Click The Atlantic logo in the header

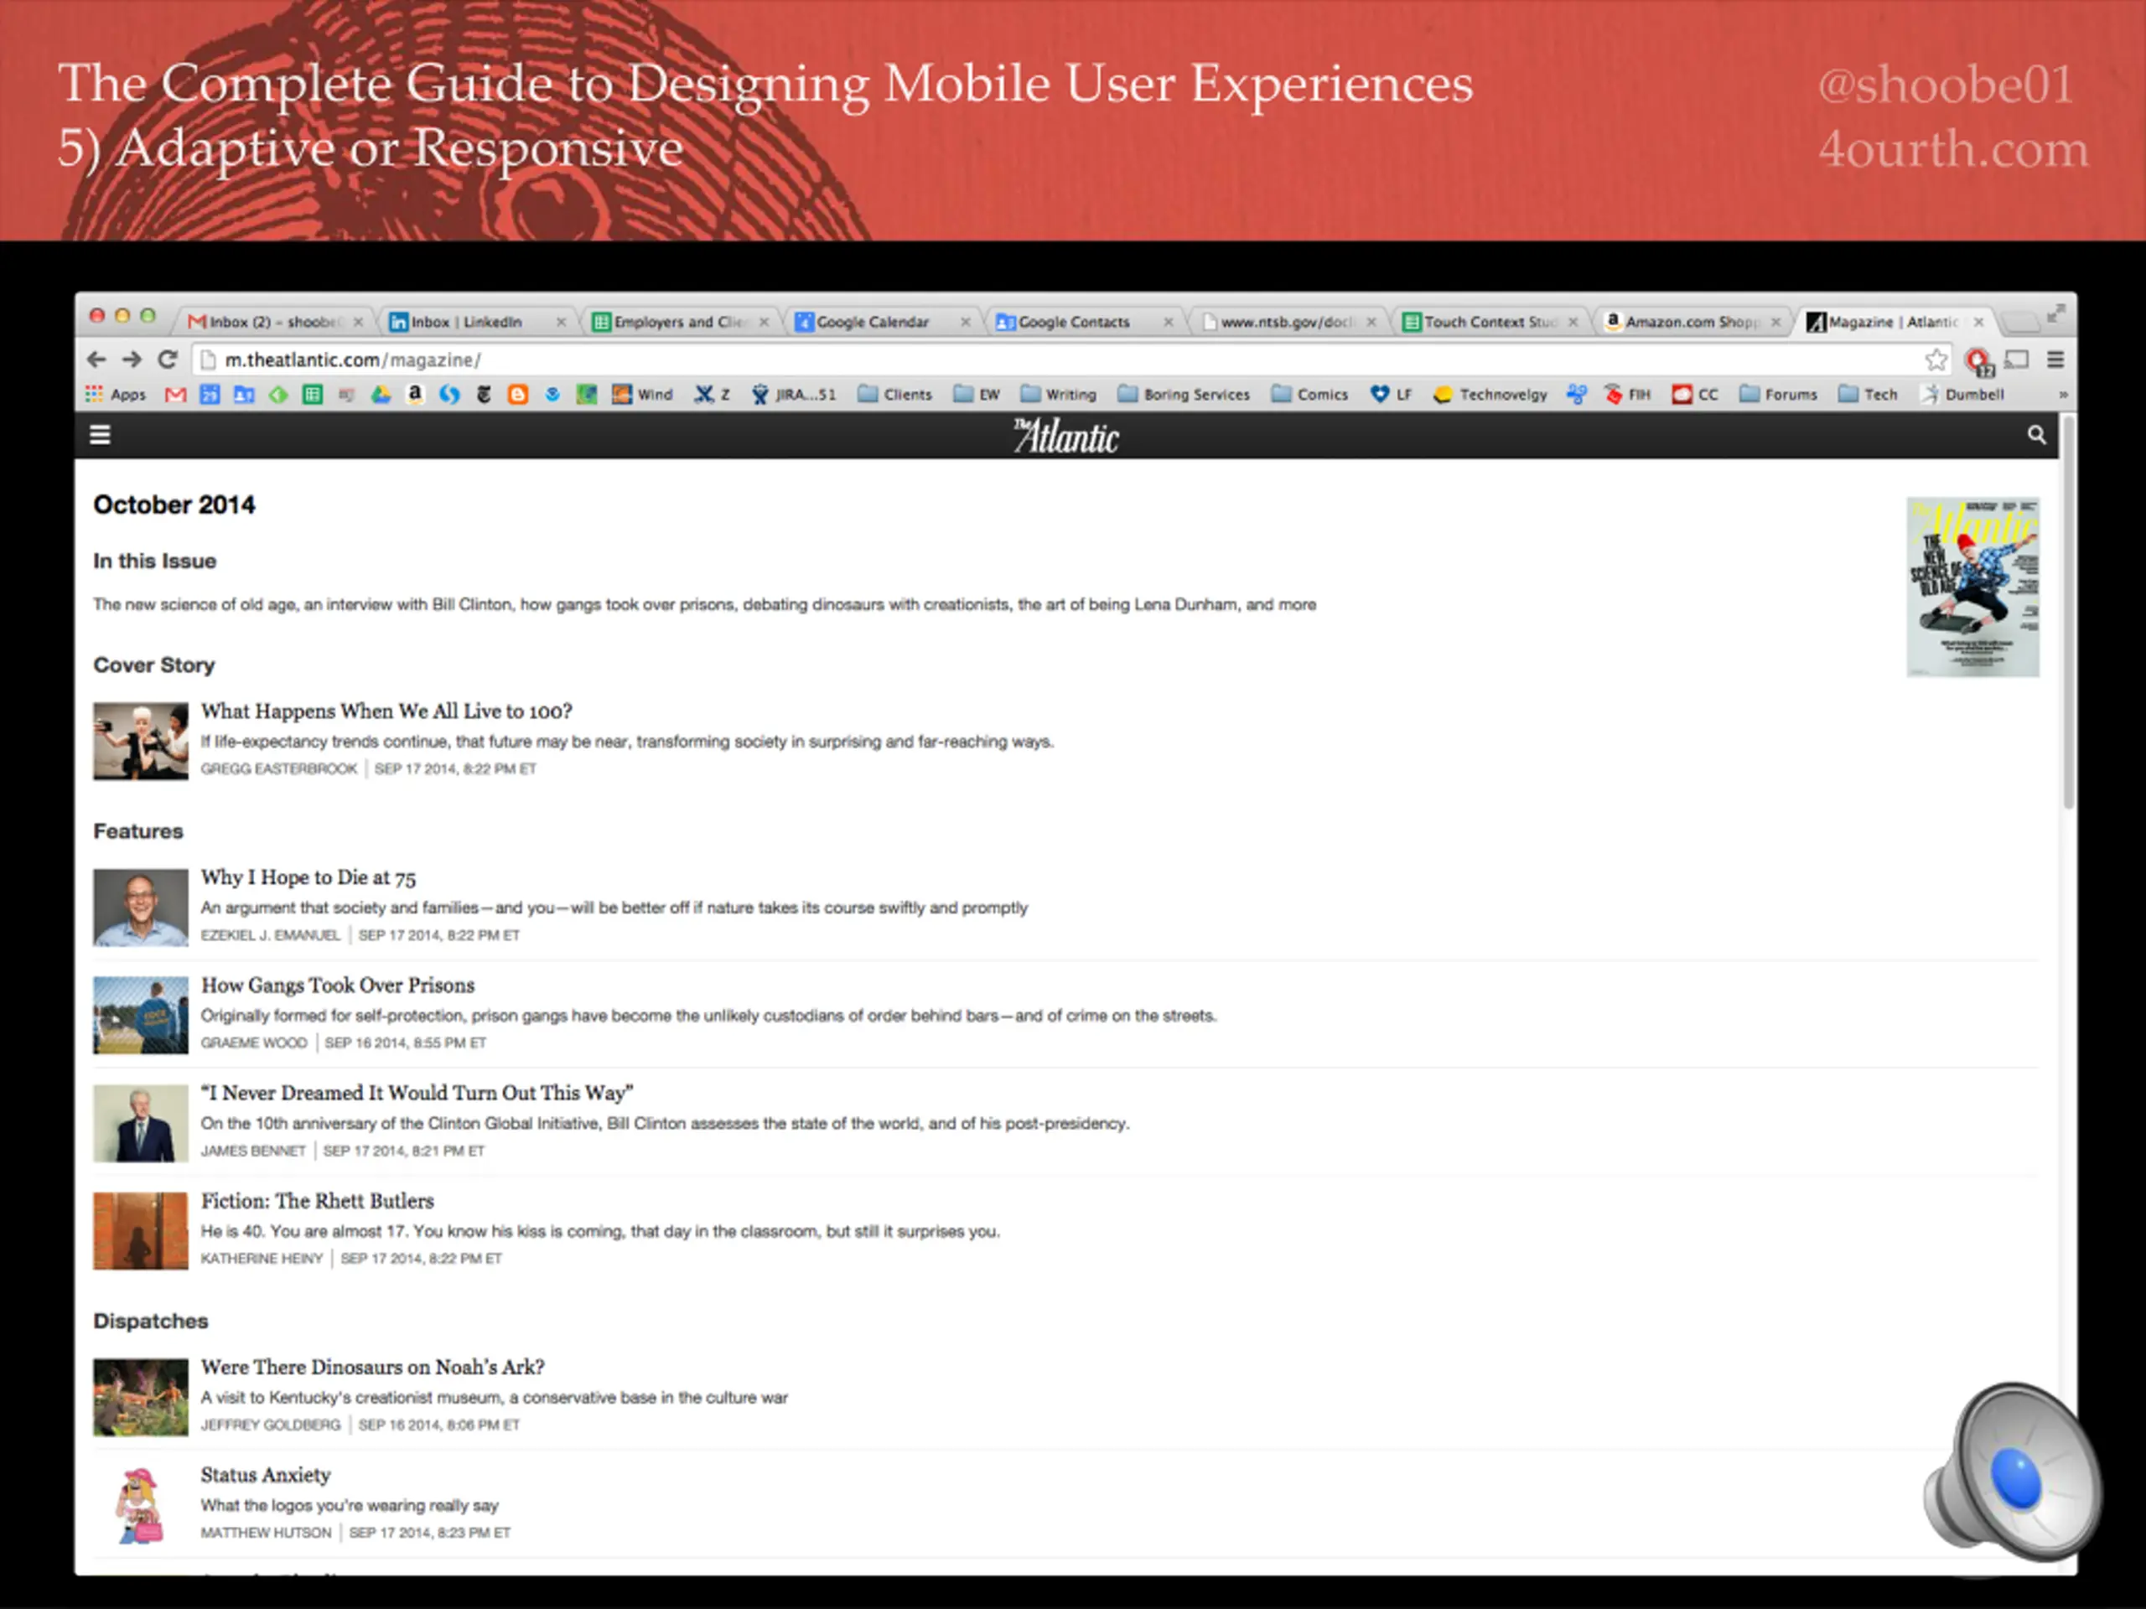[1066, 436]
